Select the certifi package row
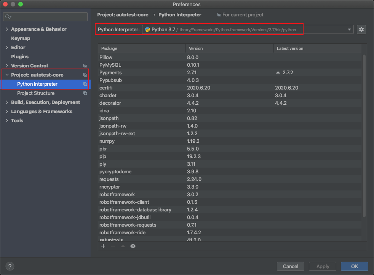This screenshot has width=374, height=275. click(230, 88)
